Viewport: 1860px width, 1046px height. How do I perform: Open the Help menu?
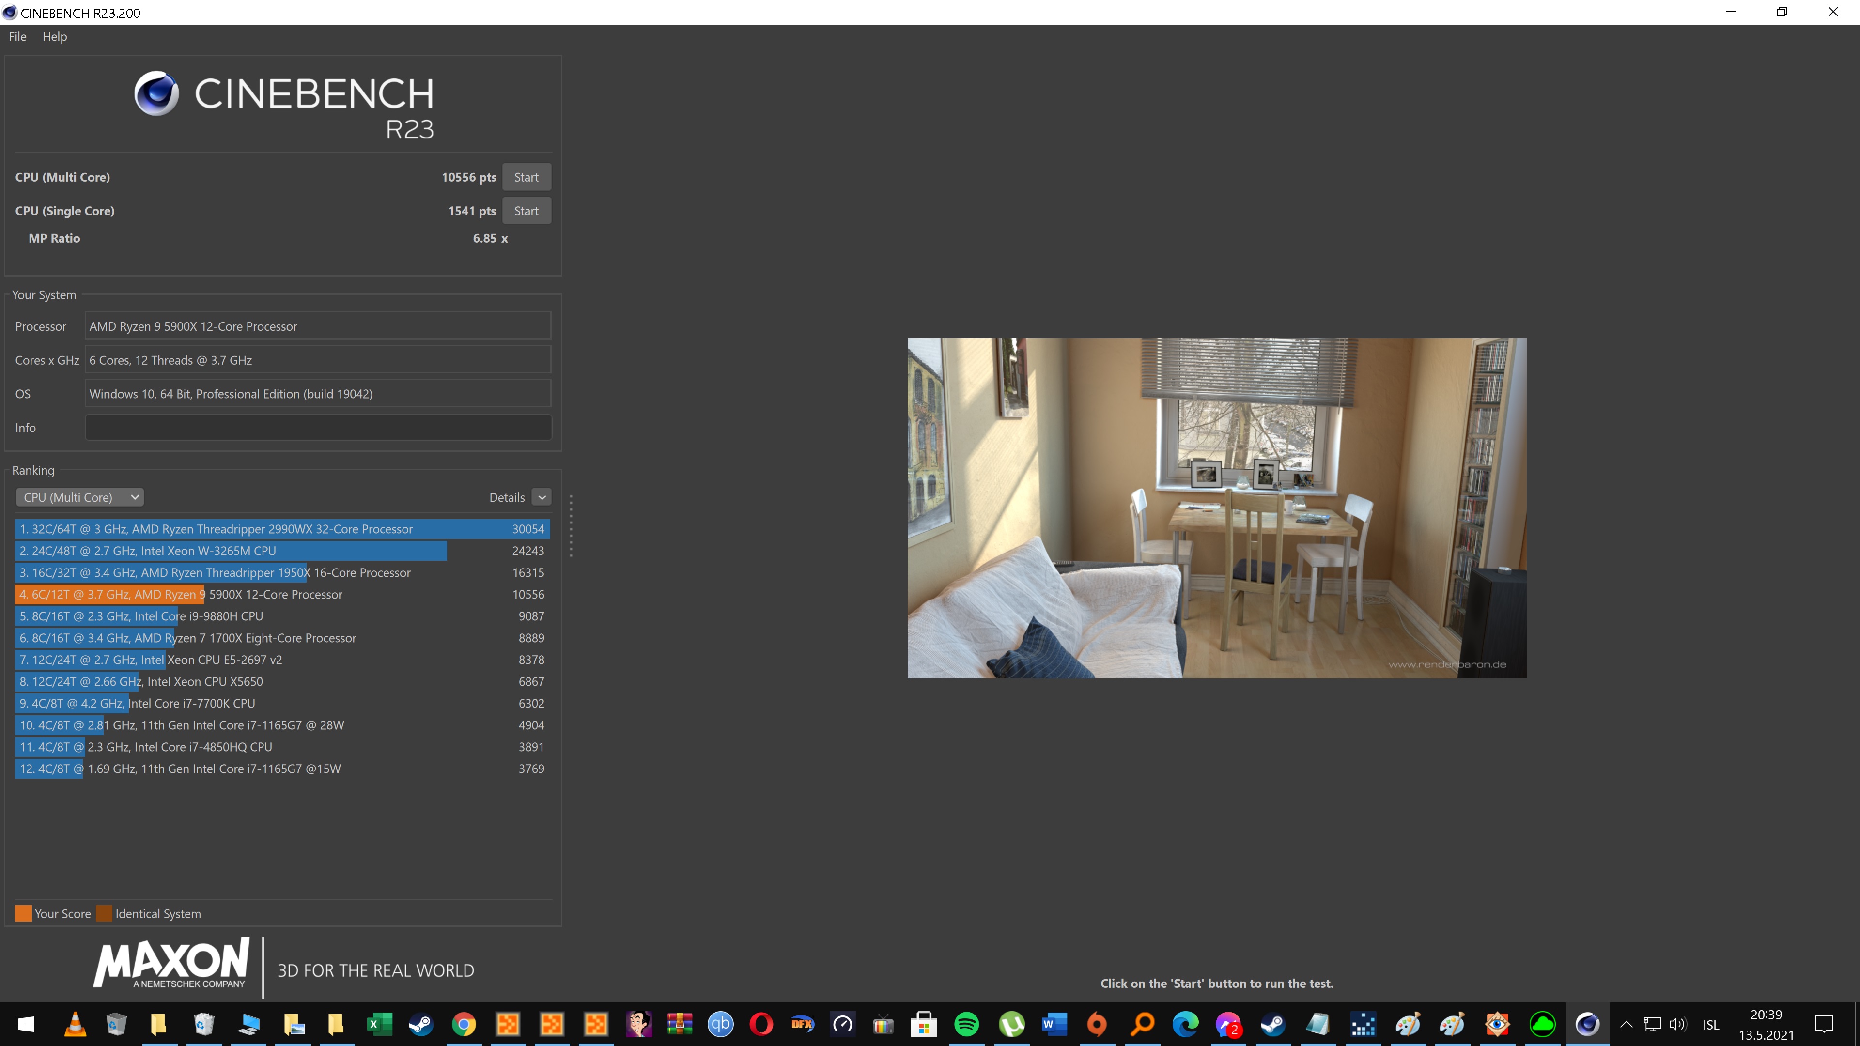(x=54, y=36)
